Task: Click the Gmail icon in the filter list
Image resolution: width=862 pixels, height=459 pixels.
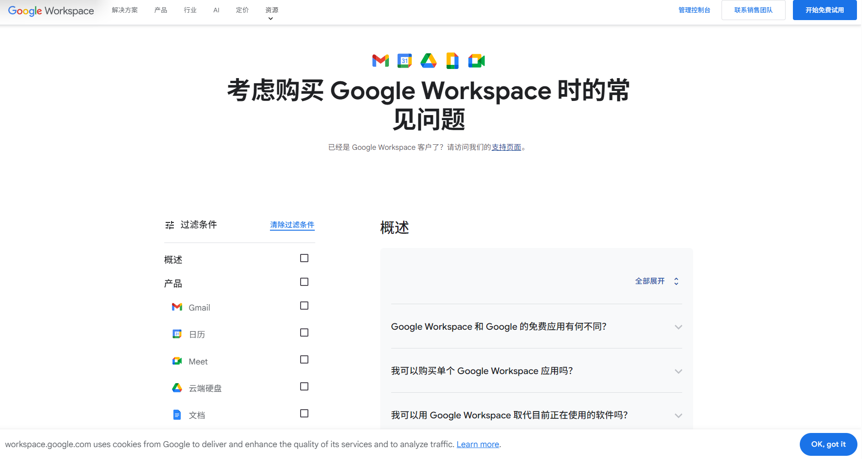Action: (x=177, y=307)
